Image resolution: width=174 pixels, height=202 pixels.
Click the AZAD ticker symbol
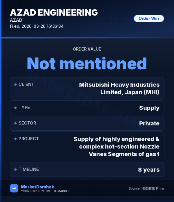point(16,20)
